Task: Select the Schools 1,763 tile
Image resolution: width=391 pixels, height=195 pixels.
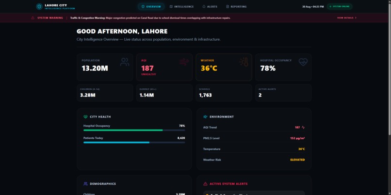Action: click(224, 93)
